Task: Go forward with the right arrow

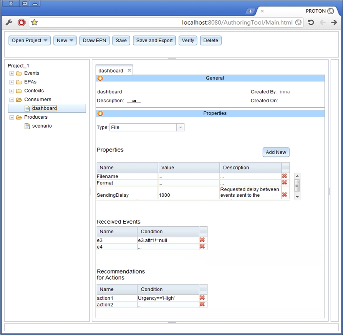Action: 334,22
